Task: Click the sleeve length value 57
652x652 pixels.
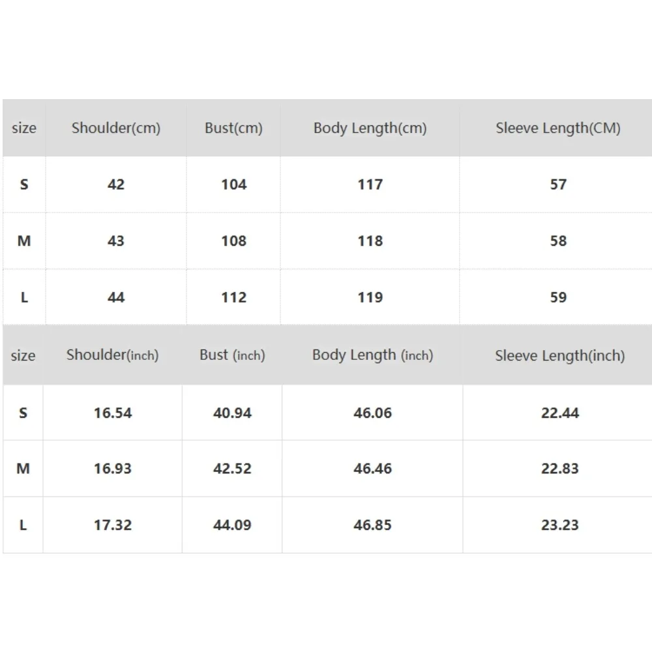Action: point(558,185)
